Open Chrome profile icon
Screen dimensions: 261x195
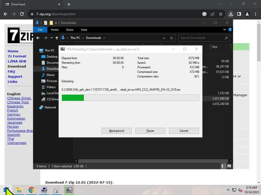247,14
